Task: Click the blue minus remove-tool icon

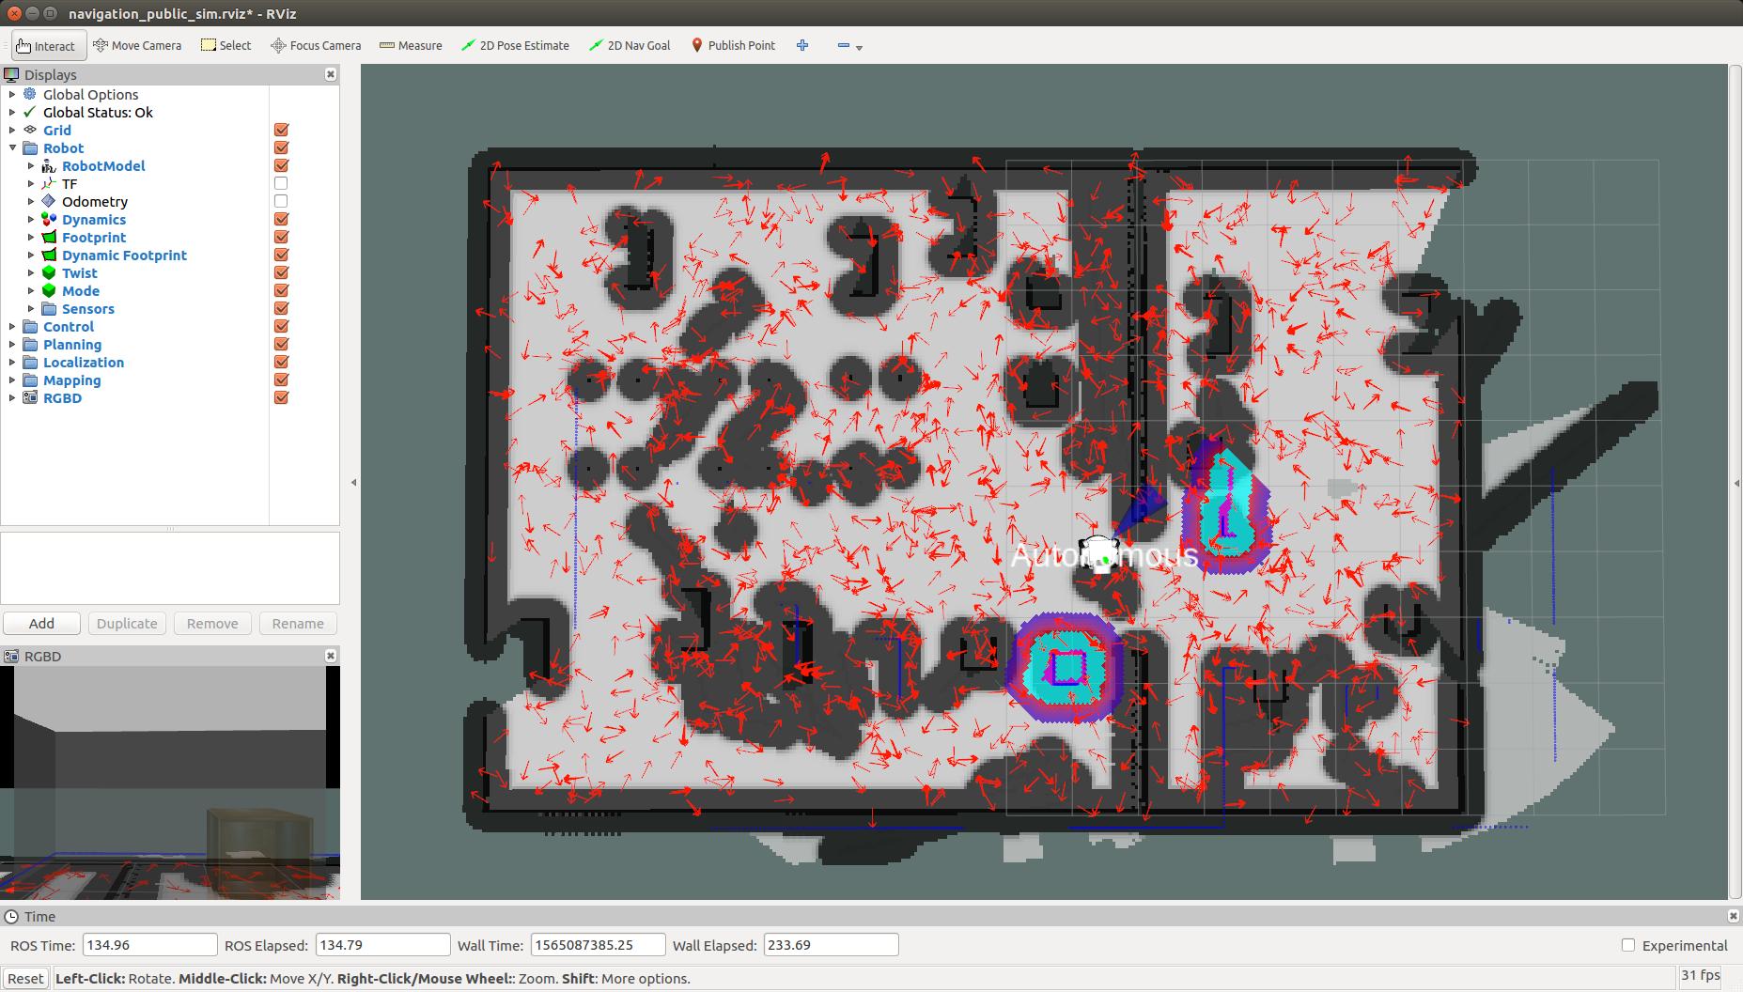Action: pyautogui.click(x=843, y=45)
